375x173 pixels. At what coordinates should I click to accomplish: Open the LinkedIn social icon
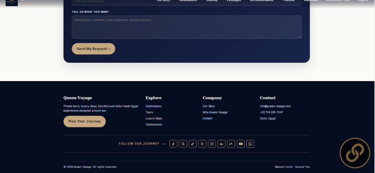click(x=222, y=144)
